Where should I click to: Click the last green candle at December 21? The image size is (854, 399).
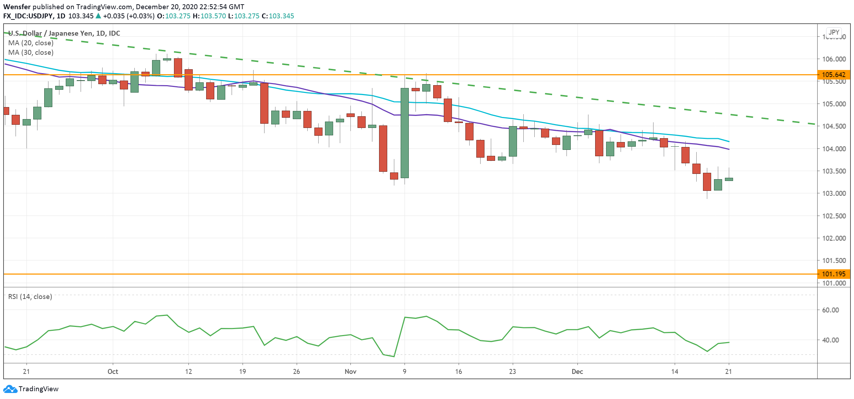pyautogui.click(x=729, y=179)
